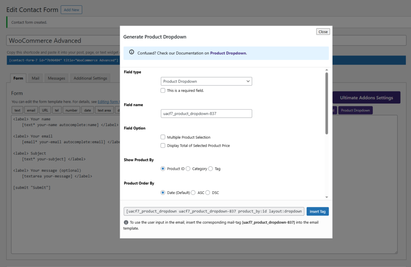Insert a date tag in form editor
The width and height of the screenshot is (411, 267).
click(87, 110)
